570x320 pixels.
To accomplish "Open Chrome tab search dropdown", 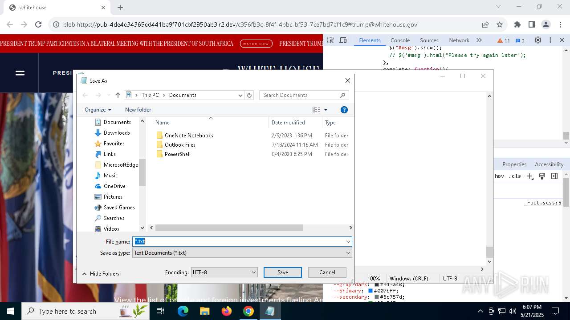I will point(498,7).
